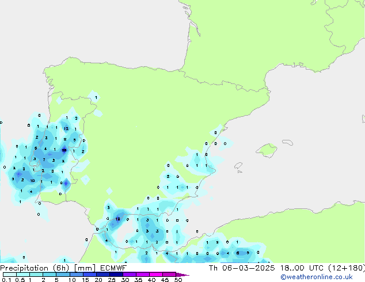
Task: Select the 'Precipitation (6h) [mm] ECMWF' title text
Action: tap(63, 268)
